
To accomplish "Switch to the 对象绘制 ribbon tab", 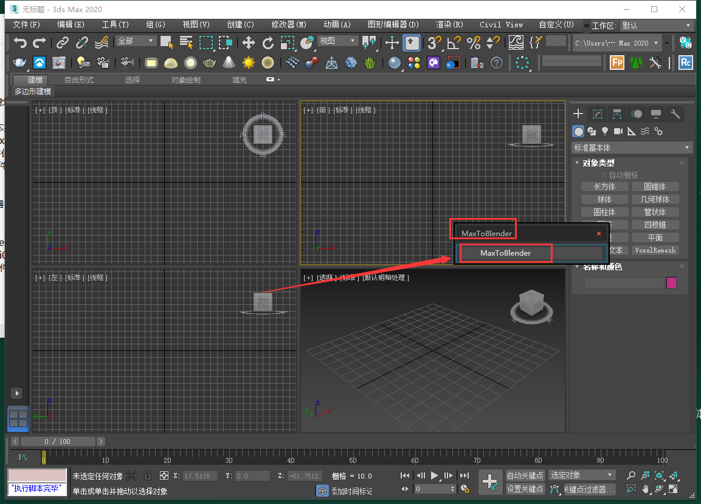I will click(185, 80).
